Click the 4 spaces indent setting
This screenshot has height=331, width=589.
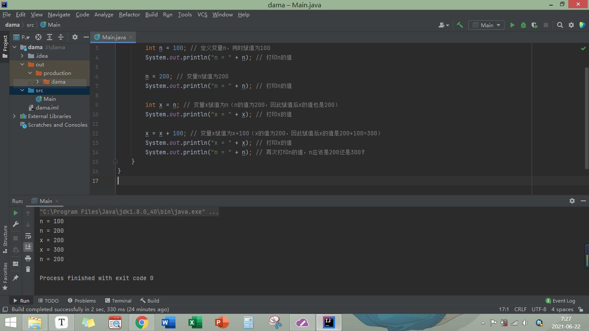[x=562, y=309]
